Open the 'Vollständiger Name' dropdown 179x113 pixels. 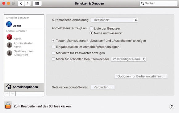128,59
